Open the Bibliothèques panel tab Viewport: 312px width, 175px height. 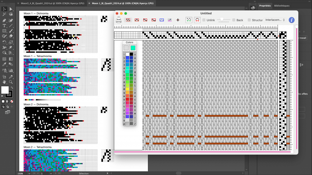pos(282,5)
